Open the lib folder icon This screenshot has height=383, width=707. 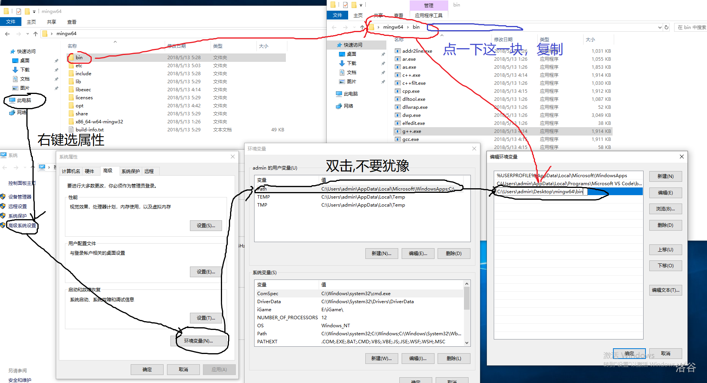click(71, 82)
